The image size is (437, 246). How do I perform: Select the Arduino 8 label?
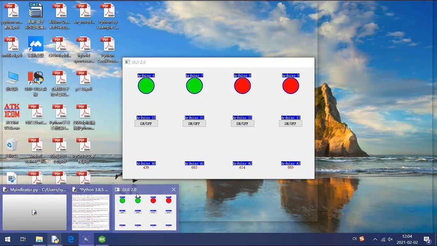242,76
